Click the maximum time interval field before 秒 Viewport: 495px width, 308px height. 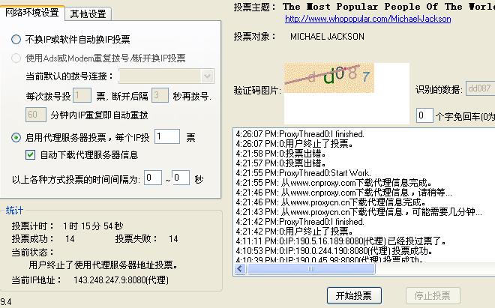[x=180, y=178]
